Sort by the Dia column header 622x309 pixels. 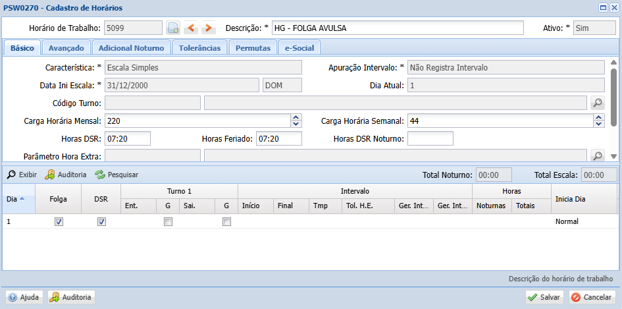18,198
